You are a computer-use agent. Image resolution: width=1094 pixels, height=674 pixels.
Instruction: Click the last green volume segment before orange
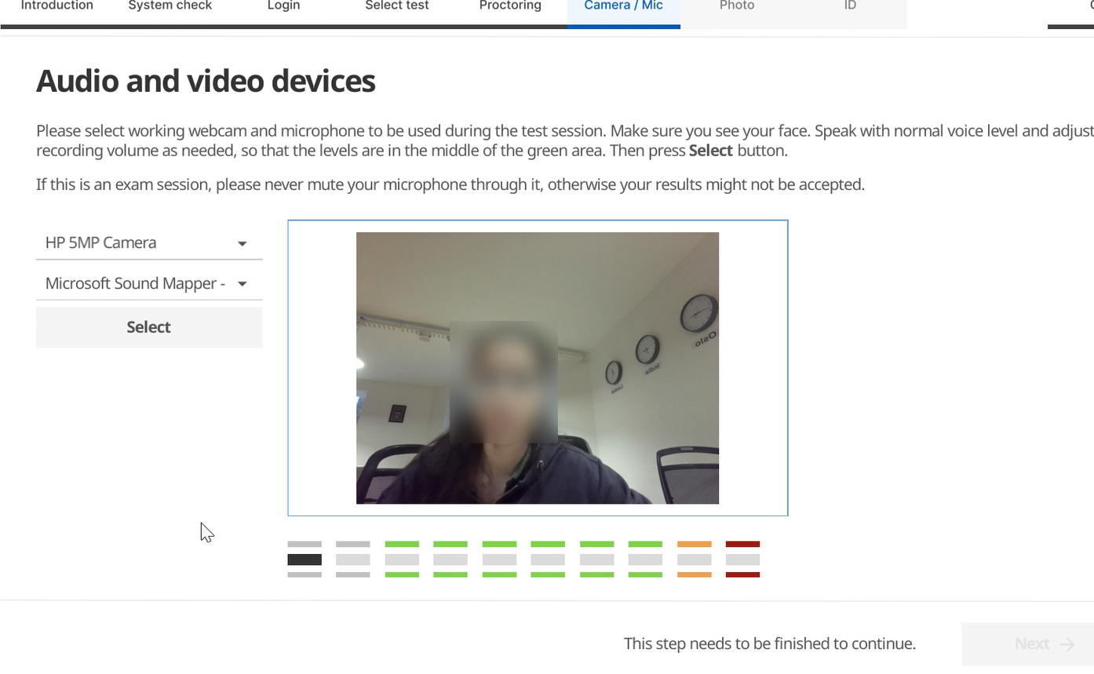[x=645, y=559]
